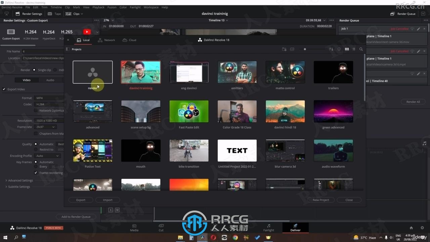Screen dimensions: 430x242
Task: Enable Chapters from Markers checkbox
Action: tap(36, 133)
